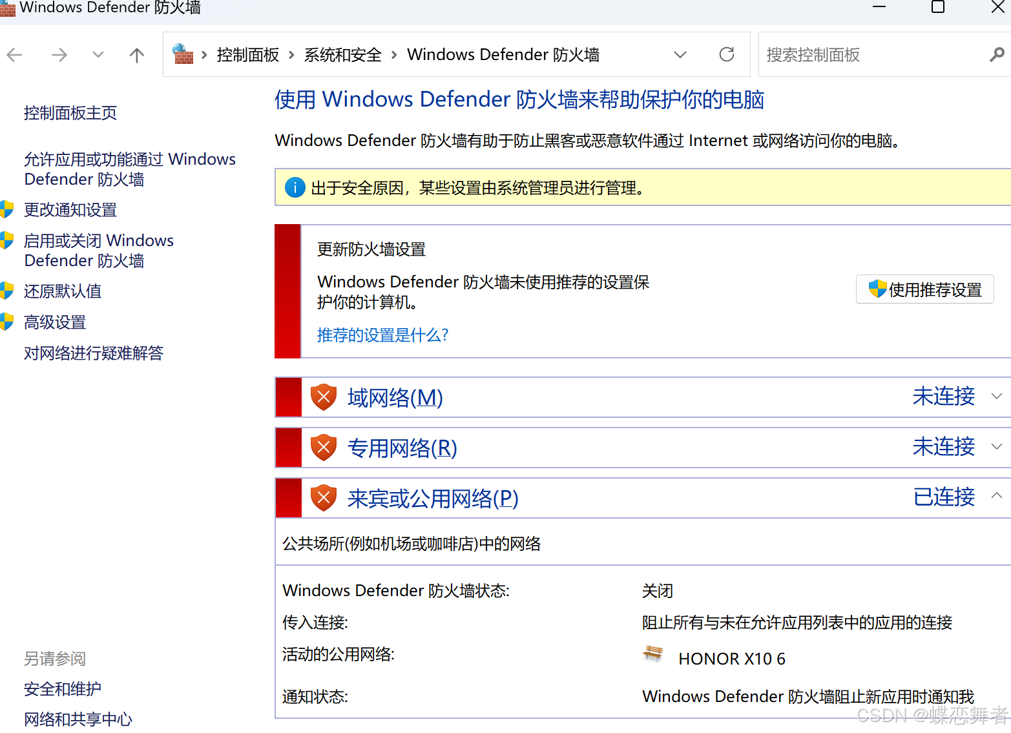Viewport: 1011px width, 733px height.
Task: Click the shield icon beside 更改通知设置
Action: pos(7,209)
